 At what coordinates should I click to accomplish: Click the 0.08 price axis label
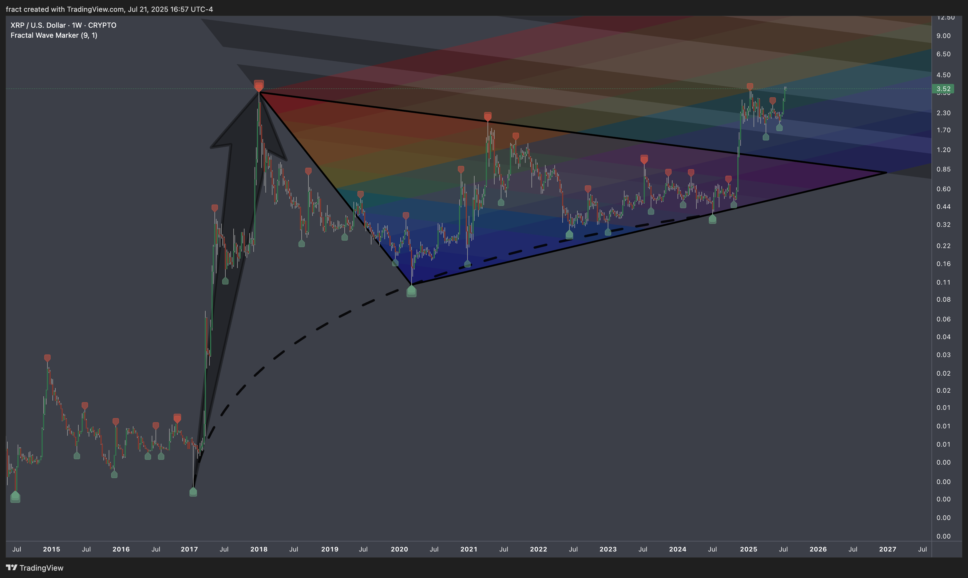pos(943,300)
